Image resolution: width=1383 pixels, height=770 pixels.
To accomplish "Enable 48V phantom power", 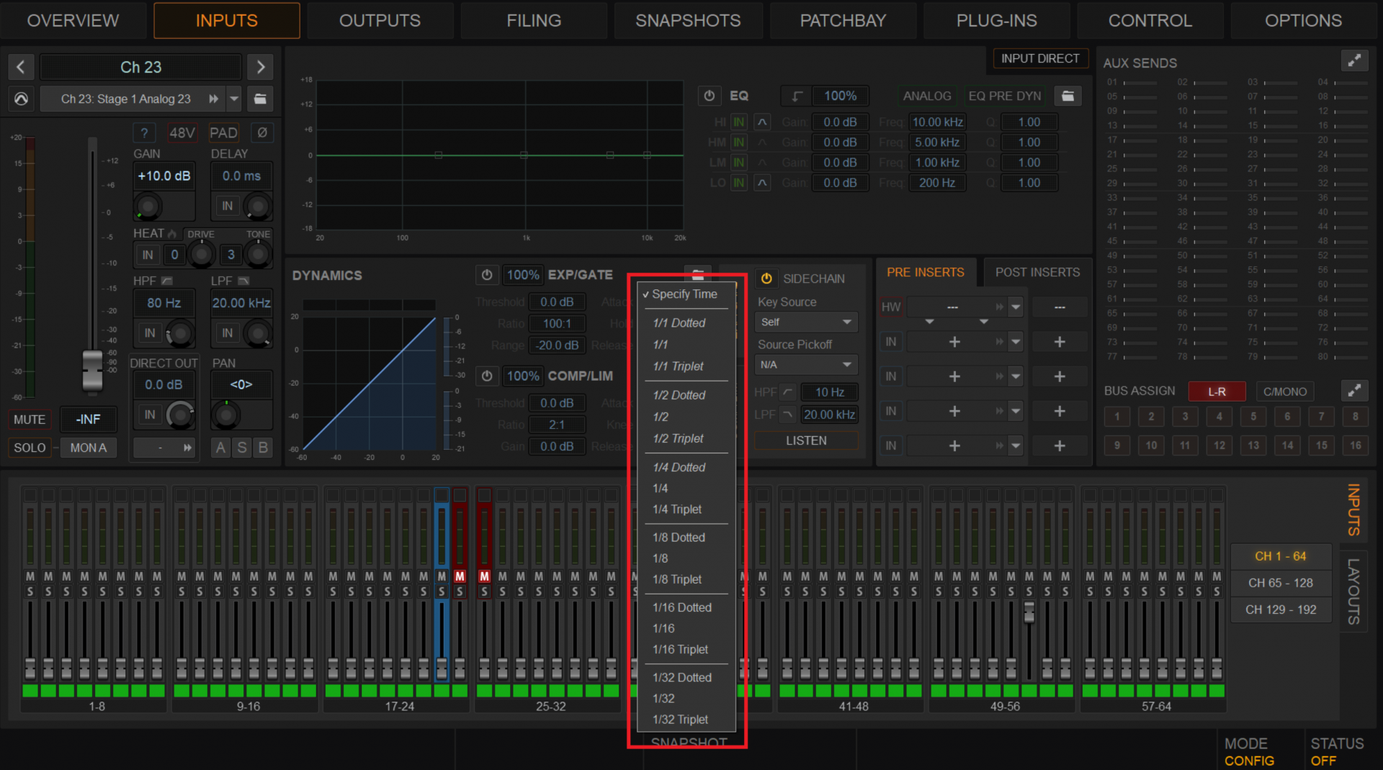I will (x=182, y=132).
